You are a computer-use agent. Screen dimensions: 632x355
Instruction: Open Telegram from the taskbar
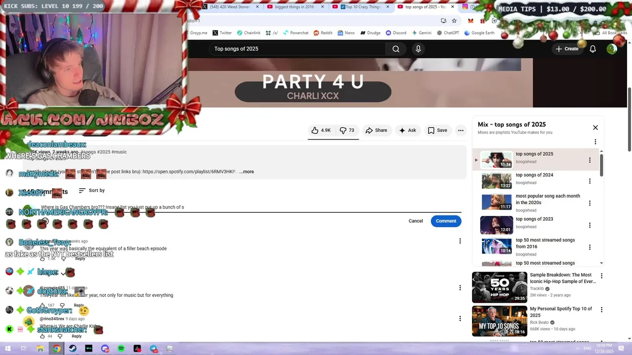[x=154, y=349]
